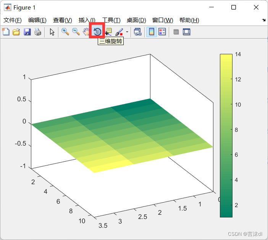Print the figure using the printer icon
Screen dimensions: 268x240
37,32
